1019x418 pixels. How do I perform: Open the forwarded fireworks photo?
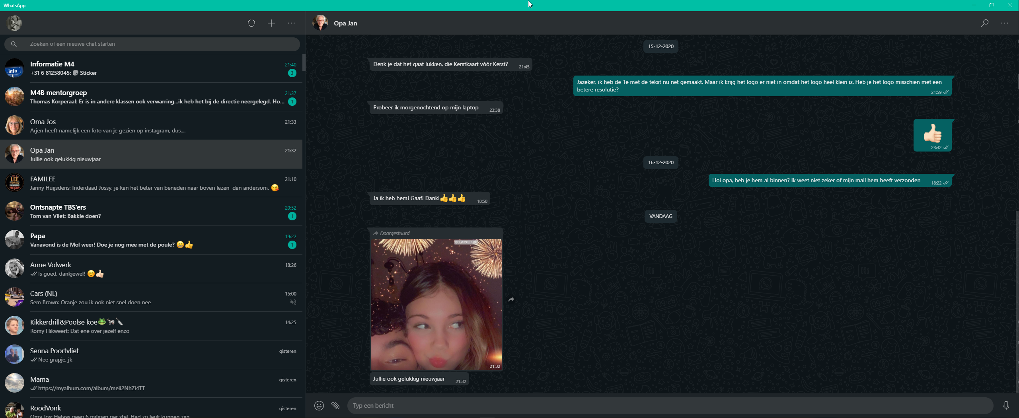click(x=436, y=304)
